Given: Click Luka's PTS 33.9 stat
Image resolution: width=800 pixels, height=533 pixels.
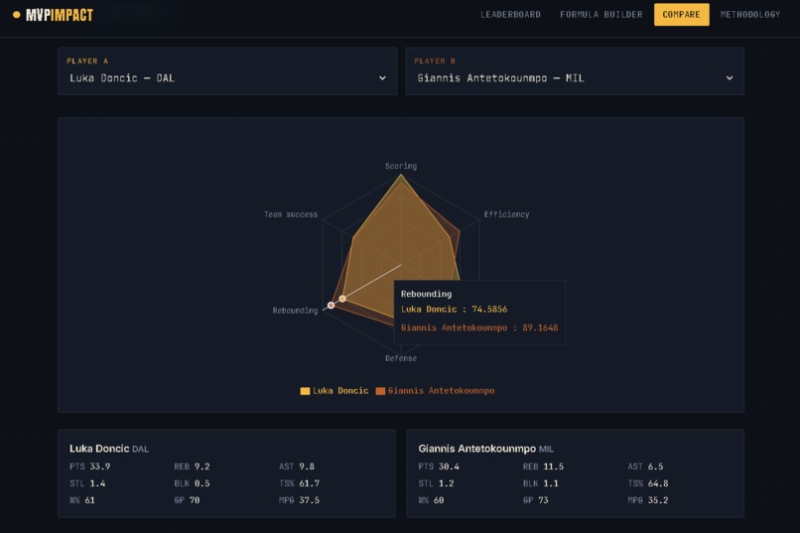Looking at the screenshot, I should [89, 466].
